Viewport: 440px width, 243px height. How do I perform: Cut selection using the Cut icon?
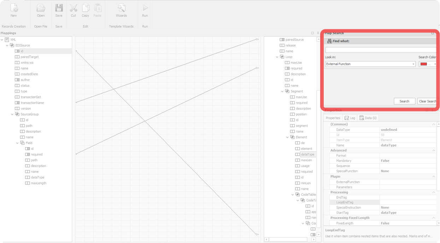tap(73, 8)
